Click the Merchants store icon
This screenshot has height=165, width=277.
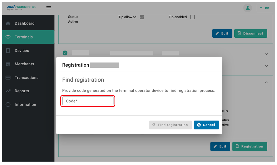tap(8, 64)
